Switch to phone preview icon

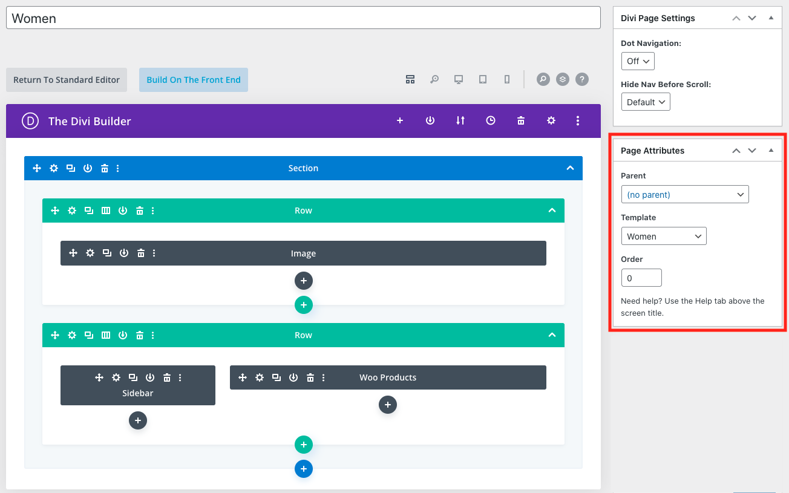pos(507,79)
